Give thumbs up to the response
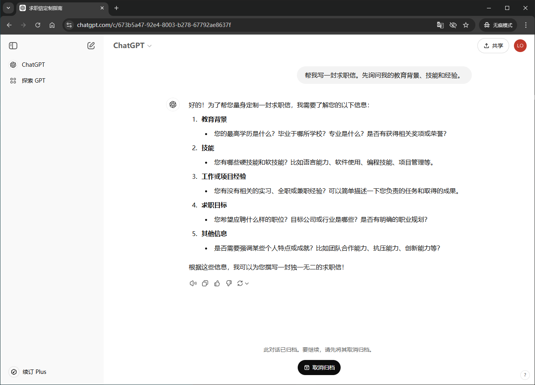 (x=217, y=283)
